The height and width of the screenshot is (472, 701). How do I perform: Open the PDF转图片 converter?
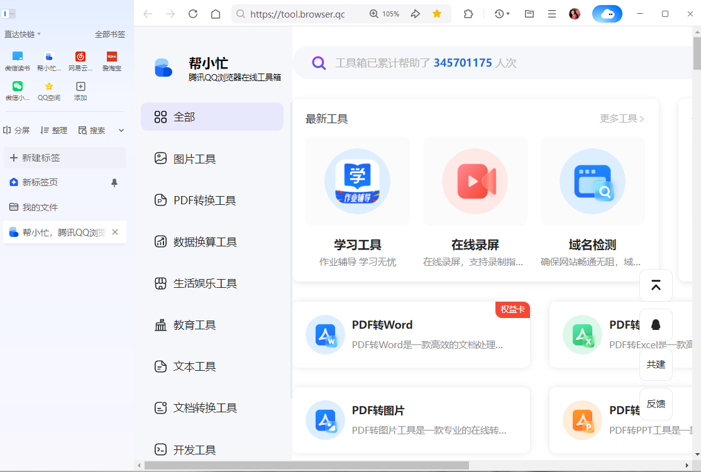click(411, 420)
